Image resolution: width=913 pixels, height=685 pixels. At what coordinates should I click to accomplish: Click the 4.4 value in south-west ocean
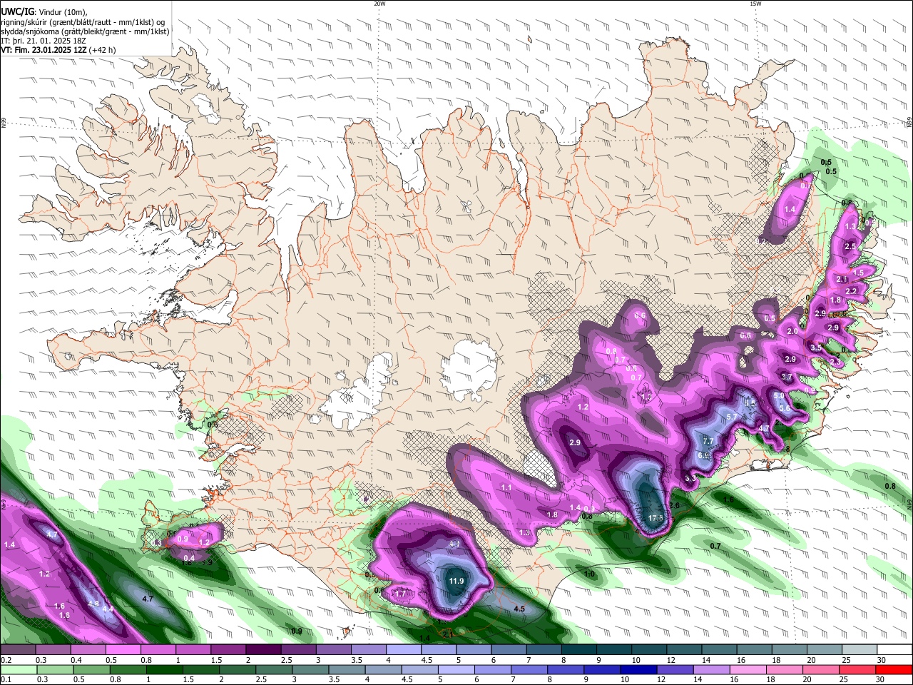pyautogui.click(x=108, y=609)
